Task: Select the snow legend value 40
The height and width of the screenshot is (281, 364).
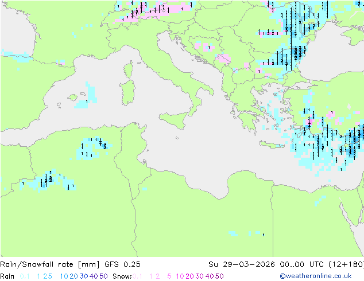Action: (x=210, y=276)
